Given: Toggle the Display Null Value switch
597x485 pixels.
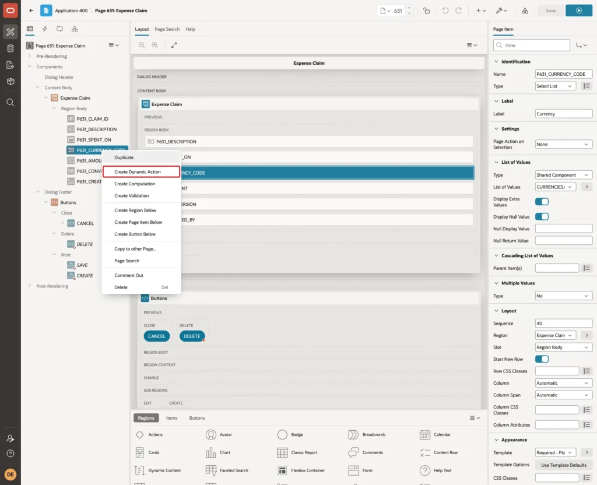Looking at the screenshot, I should pos(542,217).
